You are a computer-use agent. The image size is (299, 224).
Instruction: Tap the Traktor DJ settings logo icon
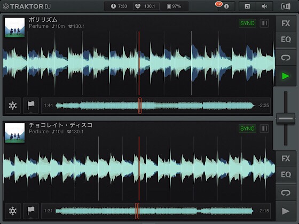coord(6,6)
